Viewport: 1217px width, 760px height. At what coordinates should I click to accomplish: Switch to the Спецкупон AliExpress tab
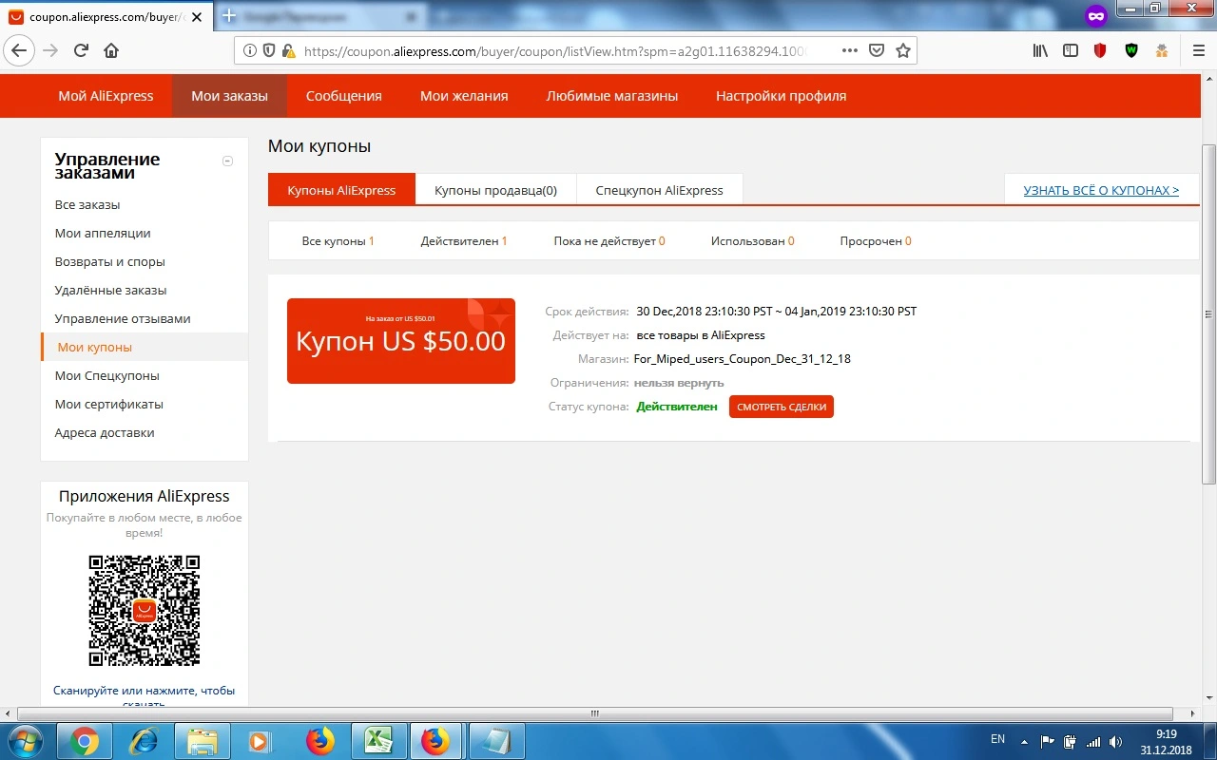(x=660, y=190)
